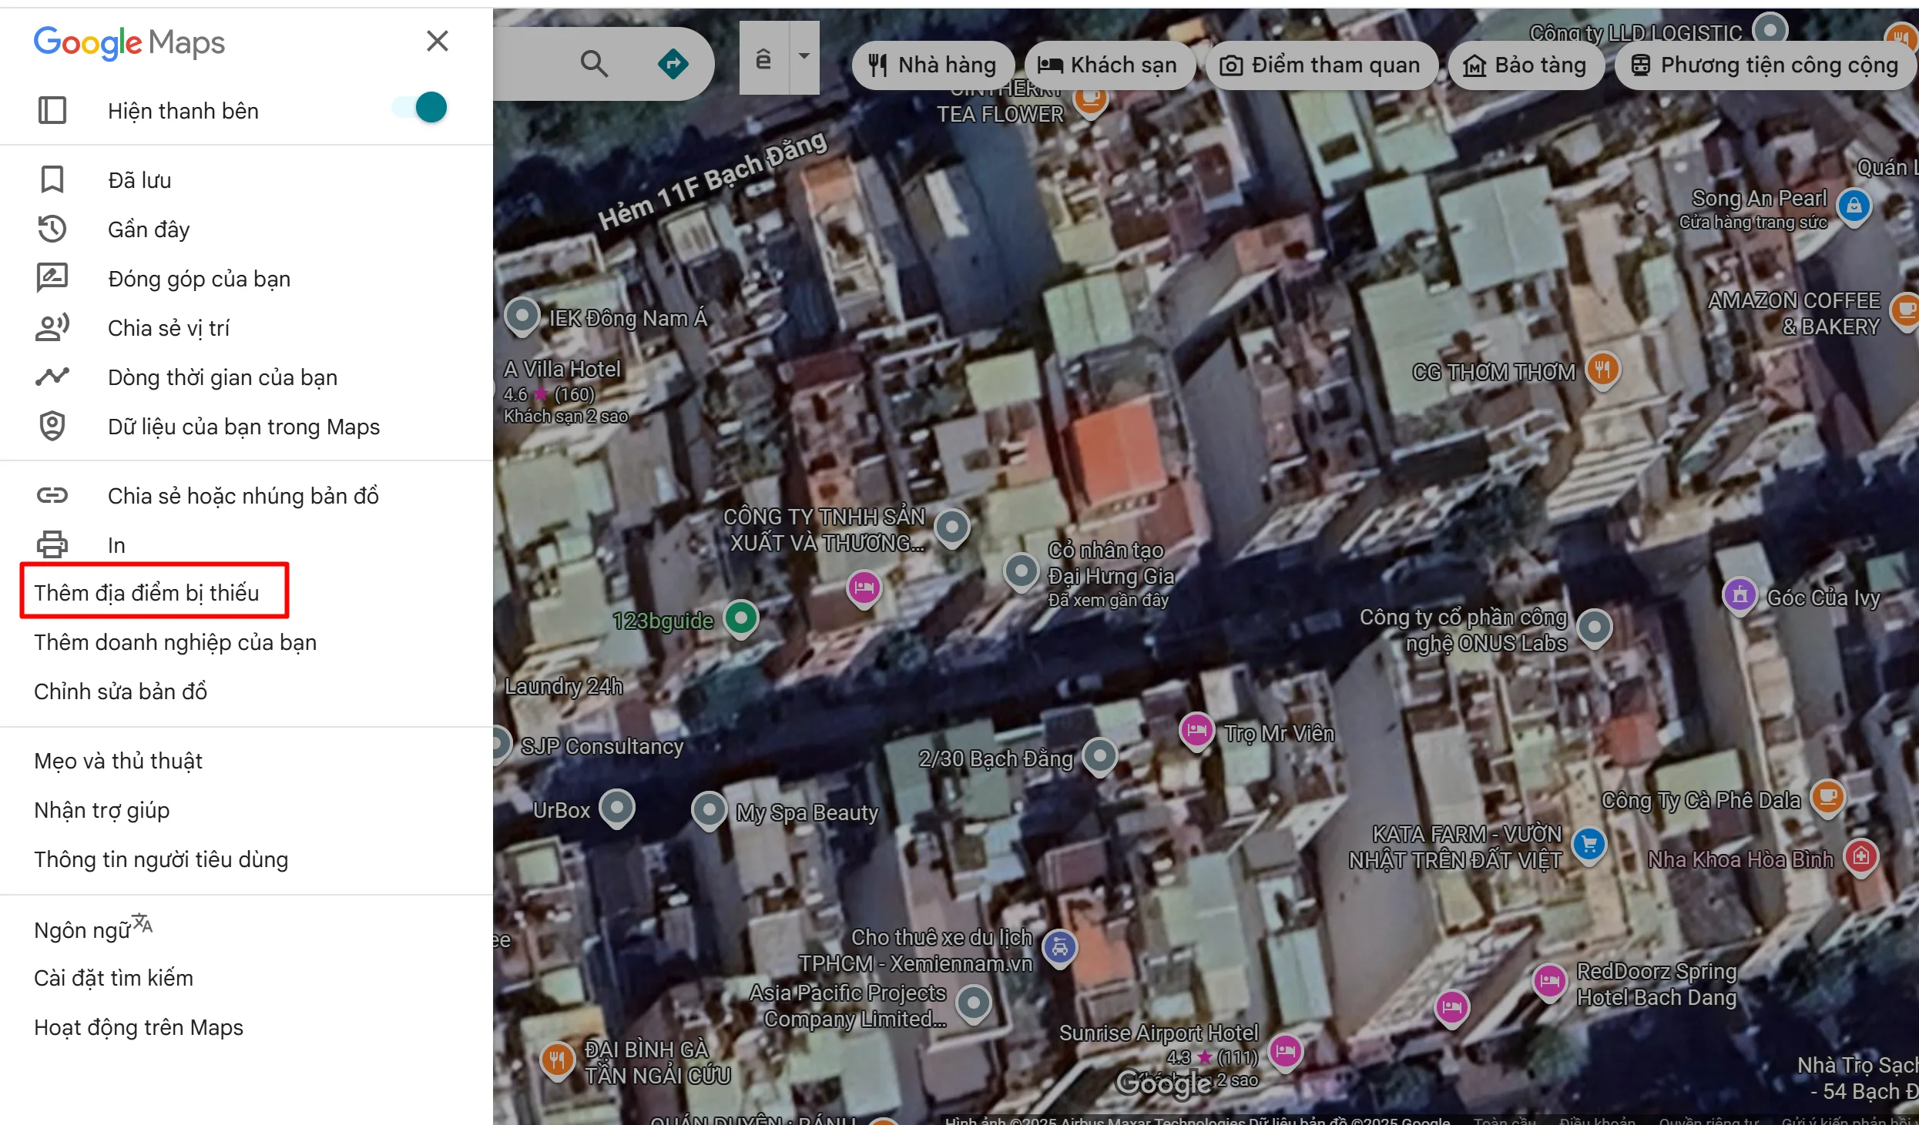Open Gần đây history icon
This screenshot has height=1125, width=1919.
(52, 229)
